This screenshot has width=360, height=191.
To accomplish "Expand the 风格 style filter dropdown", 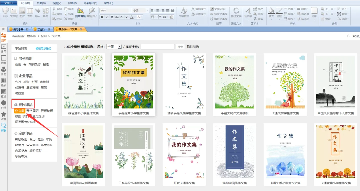I will 120,47.
